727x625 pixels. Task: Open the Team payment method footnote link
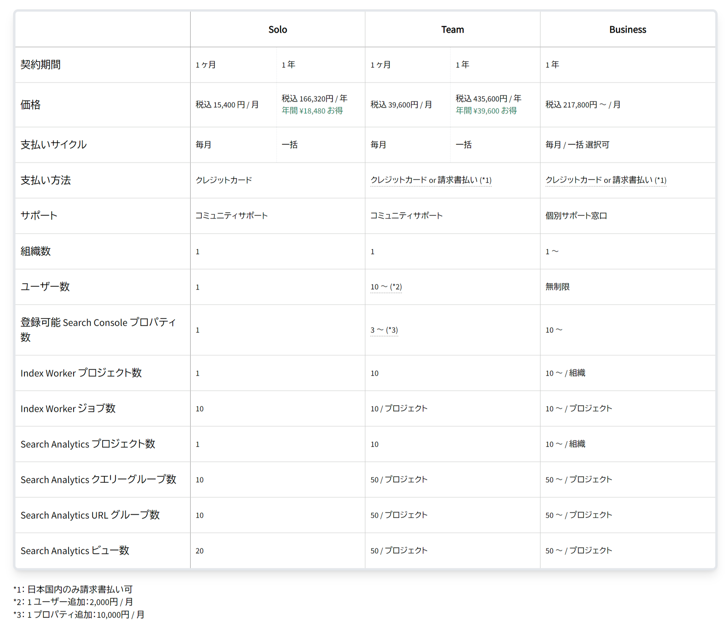(x=431, y=179)
